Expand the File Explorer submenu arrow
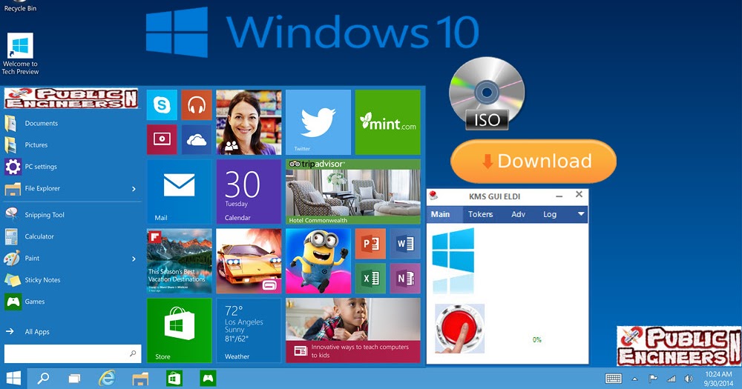This screenshot has width=742, height=389. coord(134,189)
